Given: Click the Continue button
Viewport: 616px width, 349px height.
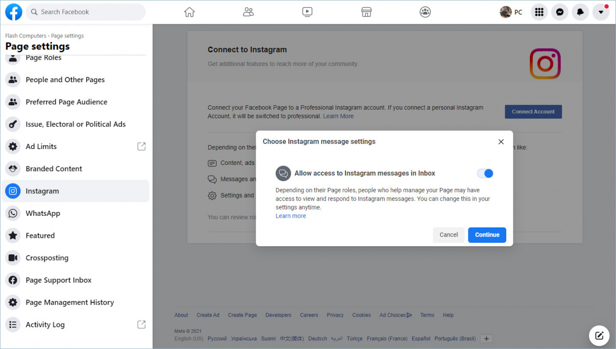Looking at the screenshot, I should click(x=487, y=235).
